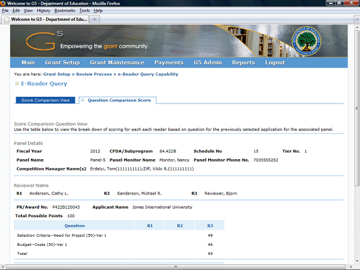Click the phone number 7035555252

click(265, 160)
